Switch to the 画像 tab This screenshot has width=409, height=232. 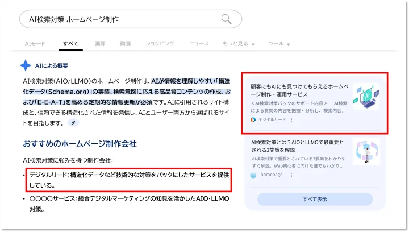tap(100, 44)
